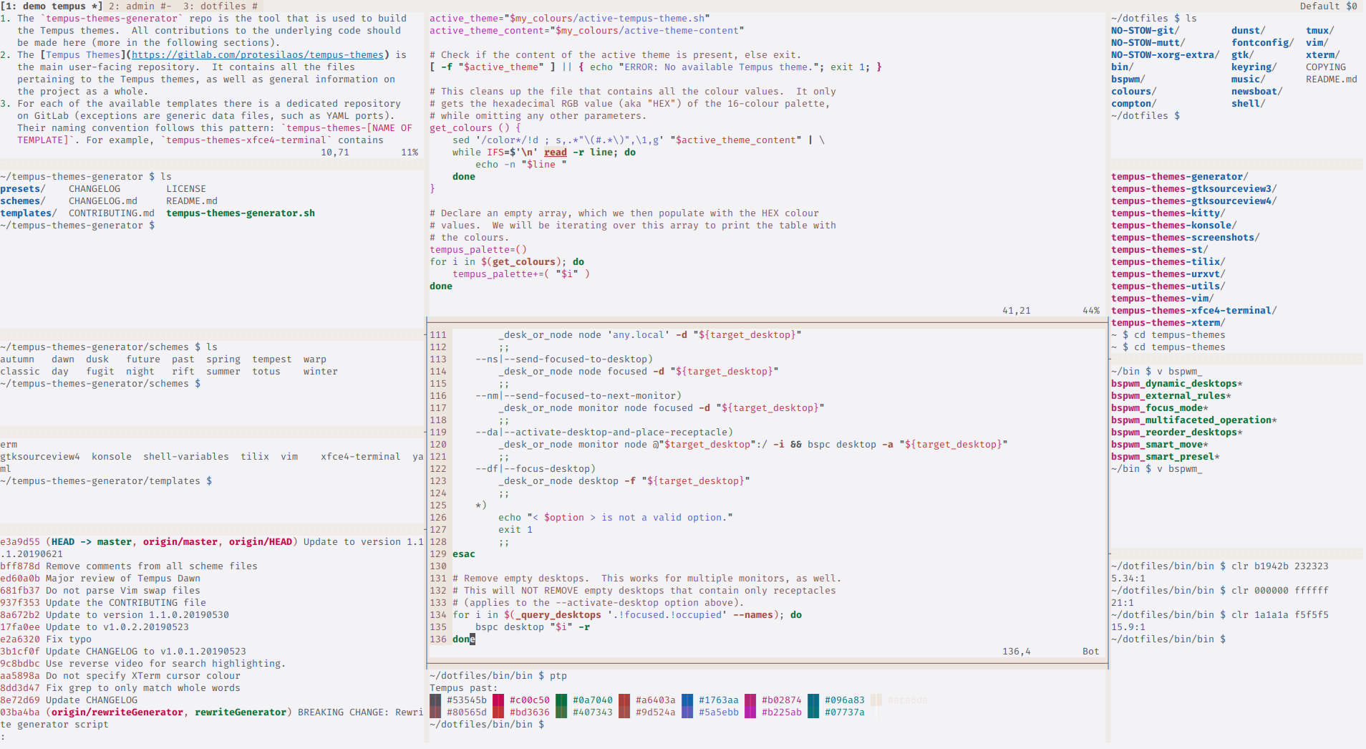Click the 'newsboat/' directory entry
Image resolution: width=1366 pixels, height=749 pixels.
coord(1257,92)
